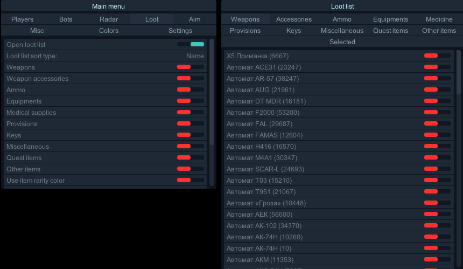Switch loot list to the Accessories tab
463x269 pixels.
point(293,19)
